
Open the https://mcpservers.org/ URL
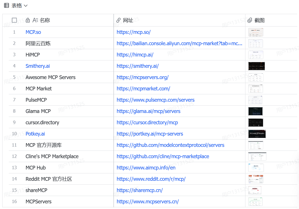click(143, 77)
